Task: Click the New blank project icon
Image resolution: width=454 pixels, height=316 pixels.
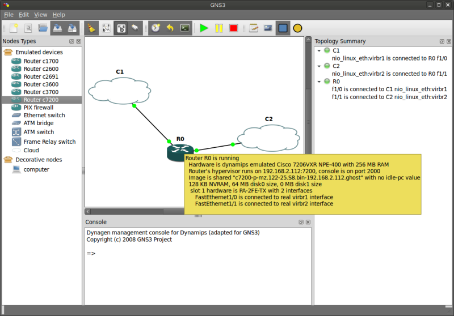Action: pos(14,28)
